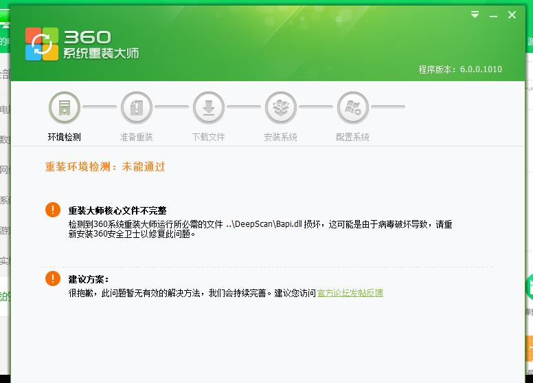Click the 重装大师核心文件不完整 title
The height and width of the screenshot is (383, 533).
pos(117,210)
